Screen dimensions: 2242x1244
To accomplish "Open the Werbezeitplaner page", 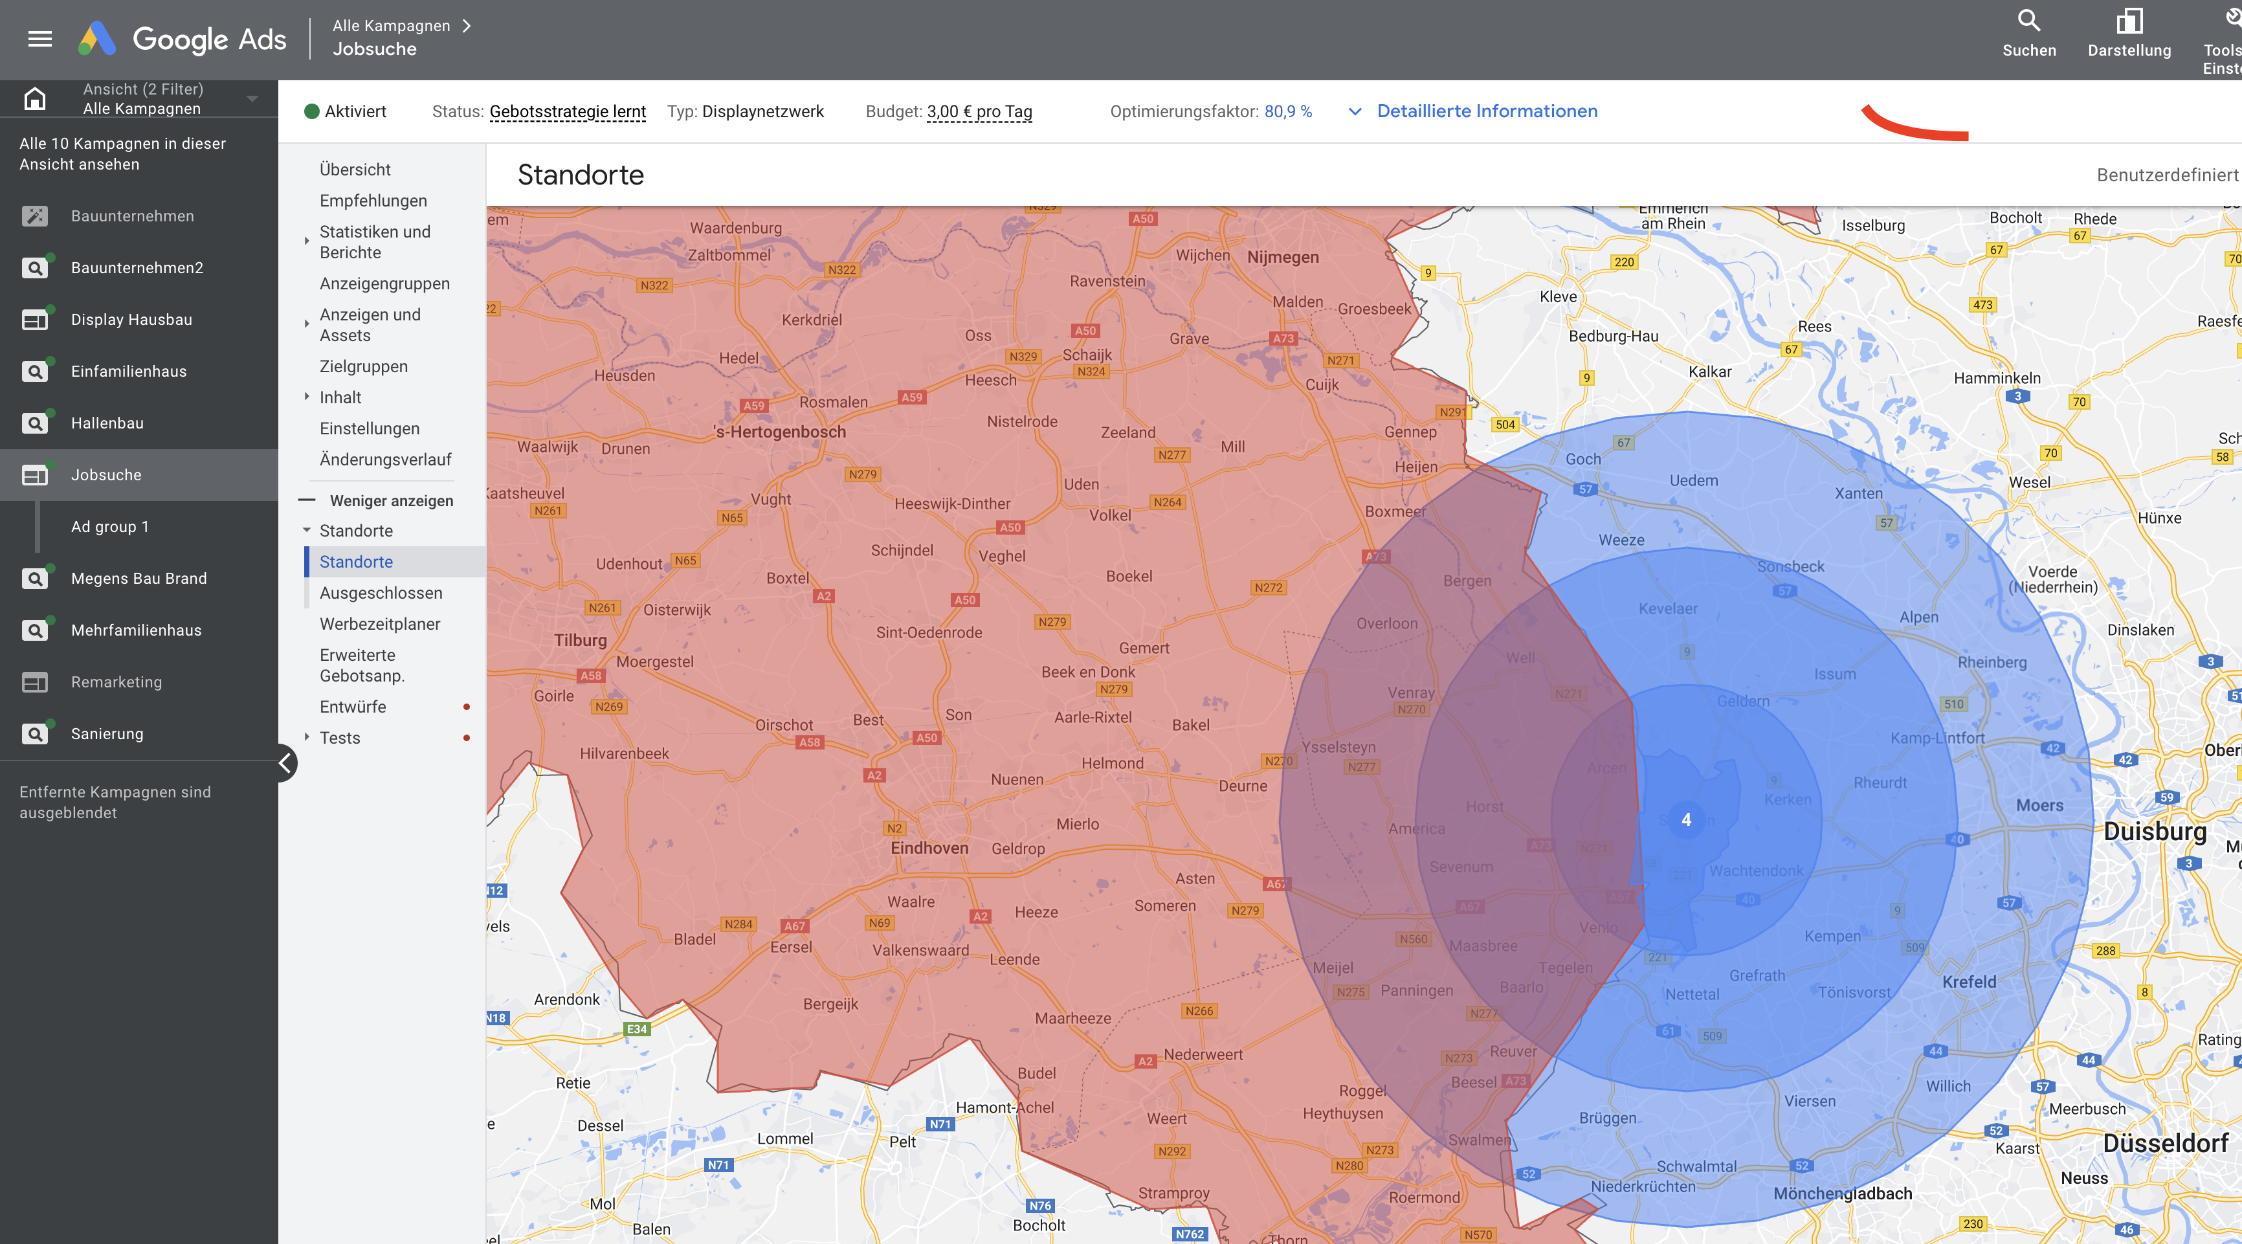I will coord(381,624).
